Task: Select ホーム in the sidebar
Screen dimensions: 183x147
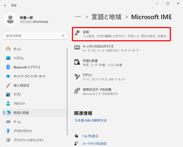Action: (x=35, y=49)
